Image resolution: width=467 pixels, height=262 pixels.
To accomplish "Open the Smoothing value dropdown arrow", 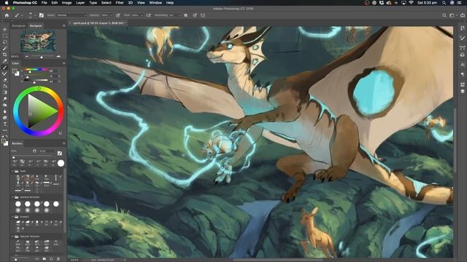I will pyautogui.click(x=180, y=15).
